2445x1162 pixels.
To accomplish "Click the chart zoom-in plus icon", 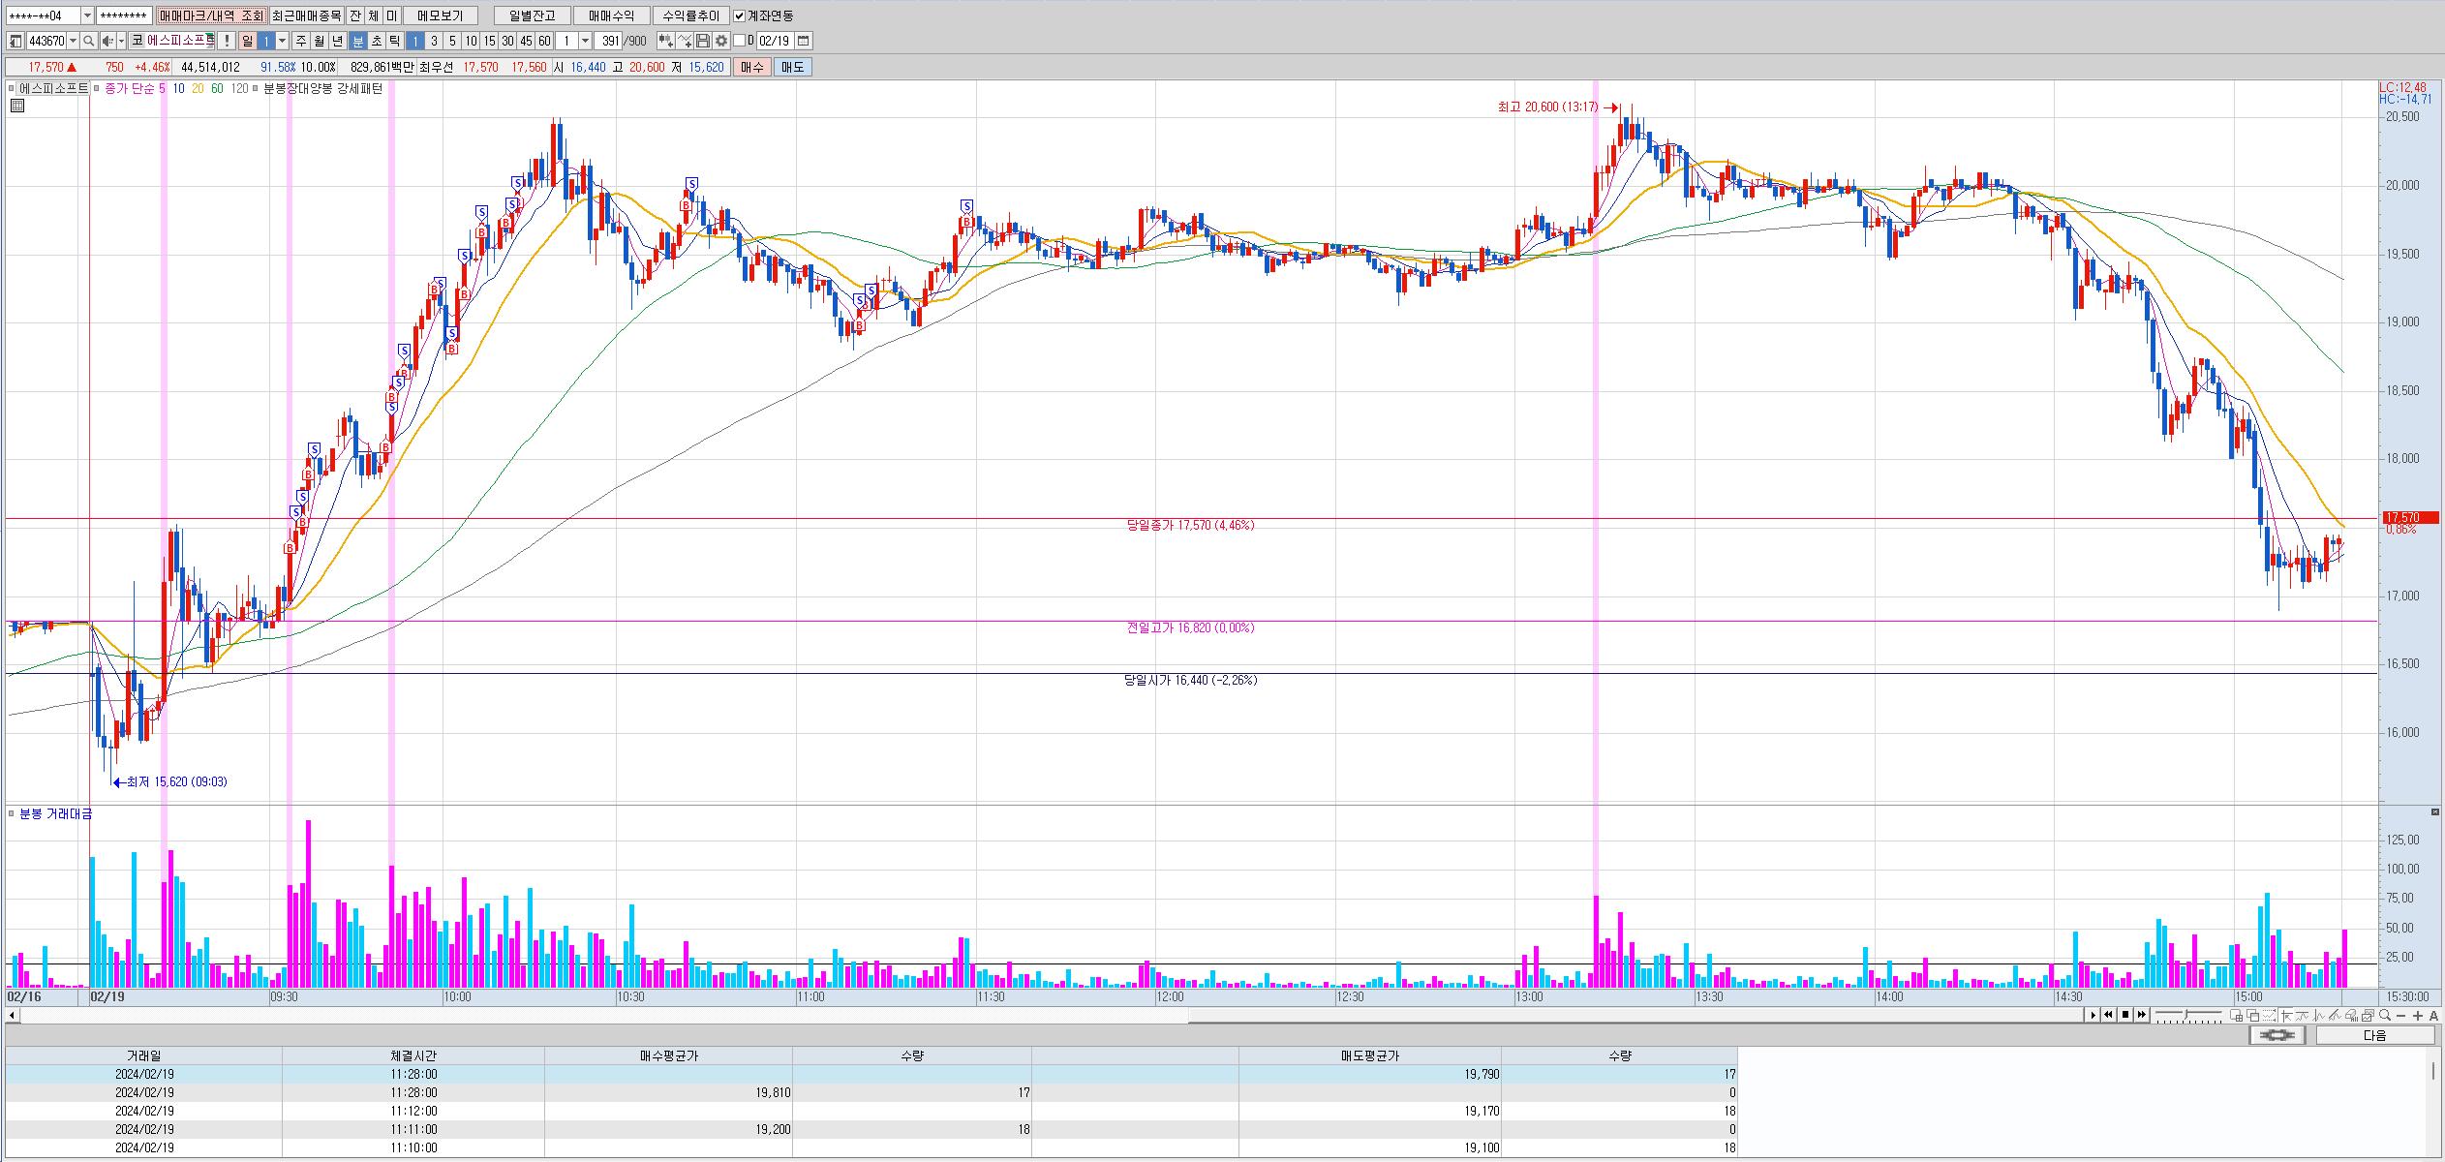I will click(2418, 1016).
